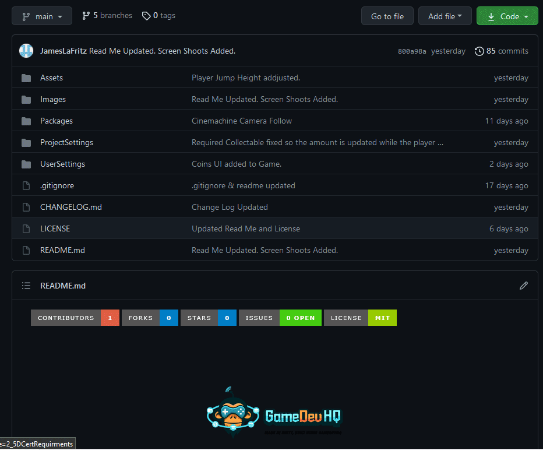Open the LICENSE file link
This screenshot has width=543, height=450.
pos(55,228)
